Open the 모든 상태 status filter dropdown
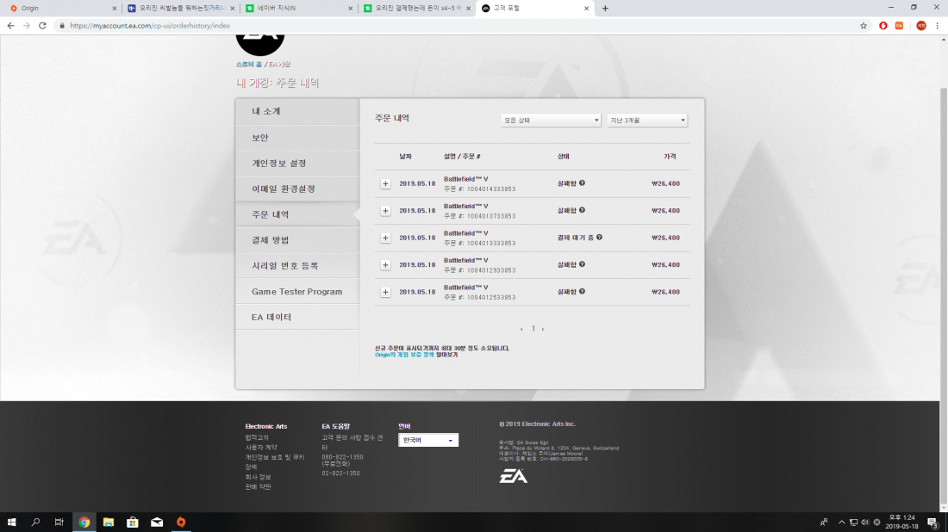Screen dimensions: 948x532 coord(551,121)
